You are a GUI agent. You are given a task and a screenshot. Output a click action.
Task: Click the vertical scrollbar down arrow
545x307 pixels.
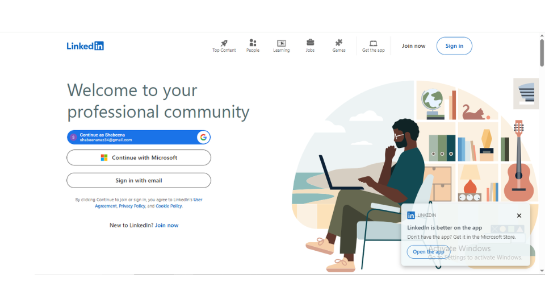[542, 271]
